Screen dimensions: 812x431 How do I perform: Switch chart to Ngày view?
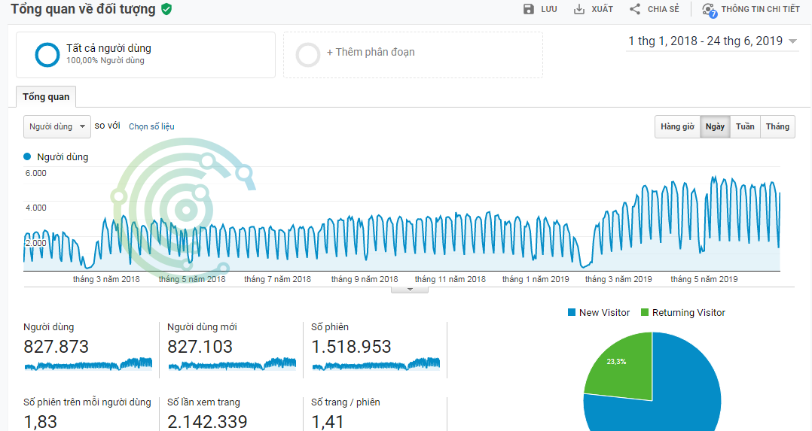[715, 127]
